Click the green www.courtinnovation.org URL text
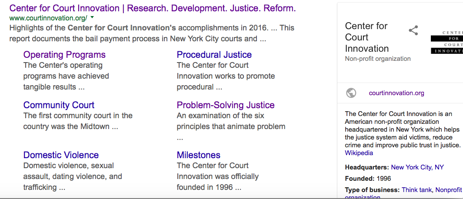The width and height of the screenshot is (463, 199). pos(48,18)
